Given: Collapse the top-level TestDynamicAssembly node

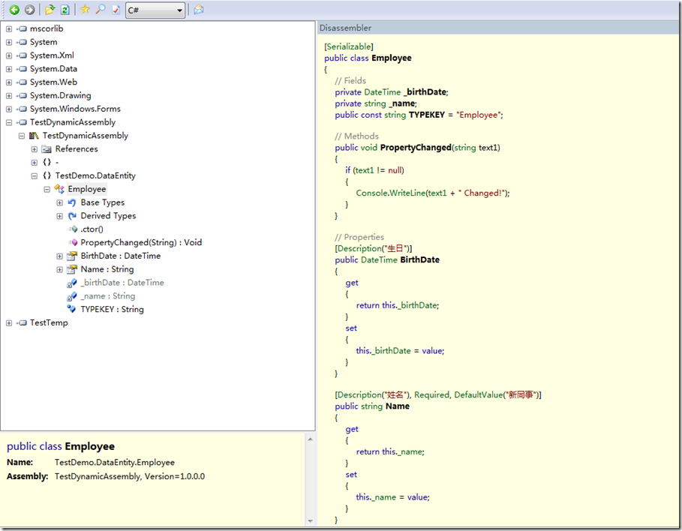Looking at the screenshot, I should (x=9, y=123).
